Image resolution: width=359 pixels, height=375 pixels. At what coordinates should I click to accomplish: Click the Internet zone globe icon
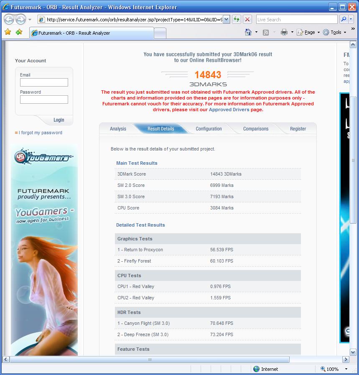point(256,369)
